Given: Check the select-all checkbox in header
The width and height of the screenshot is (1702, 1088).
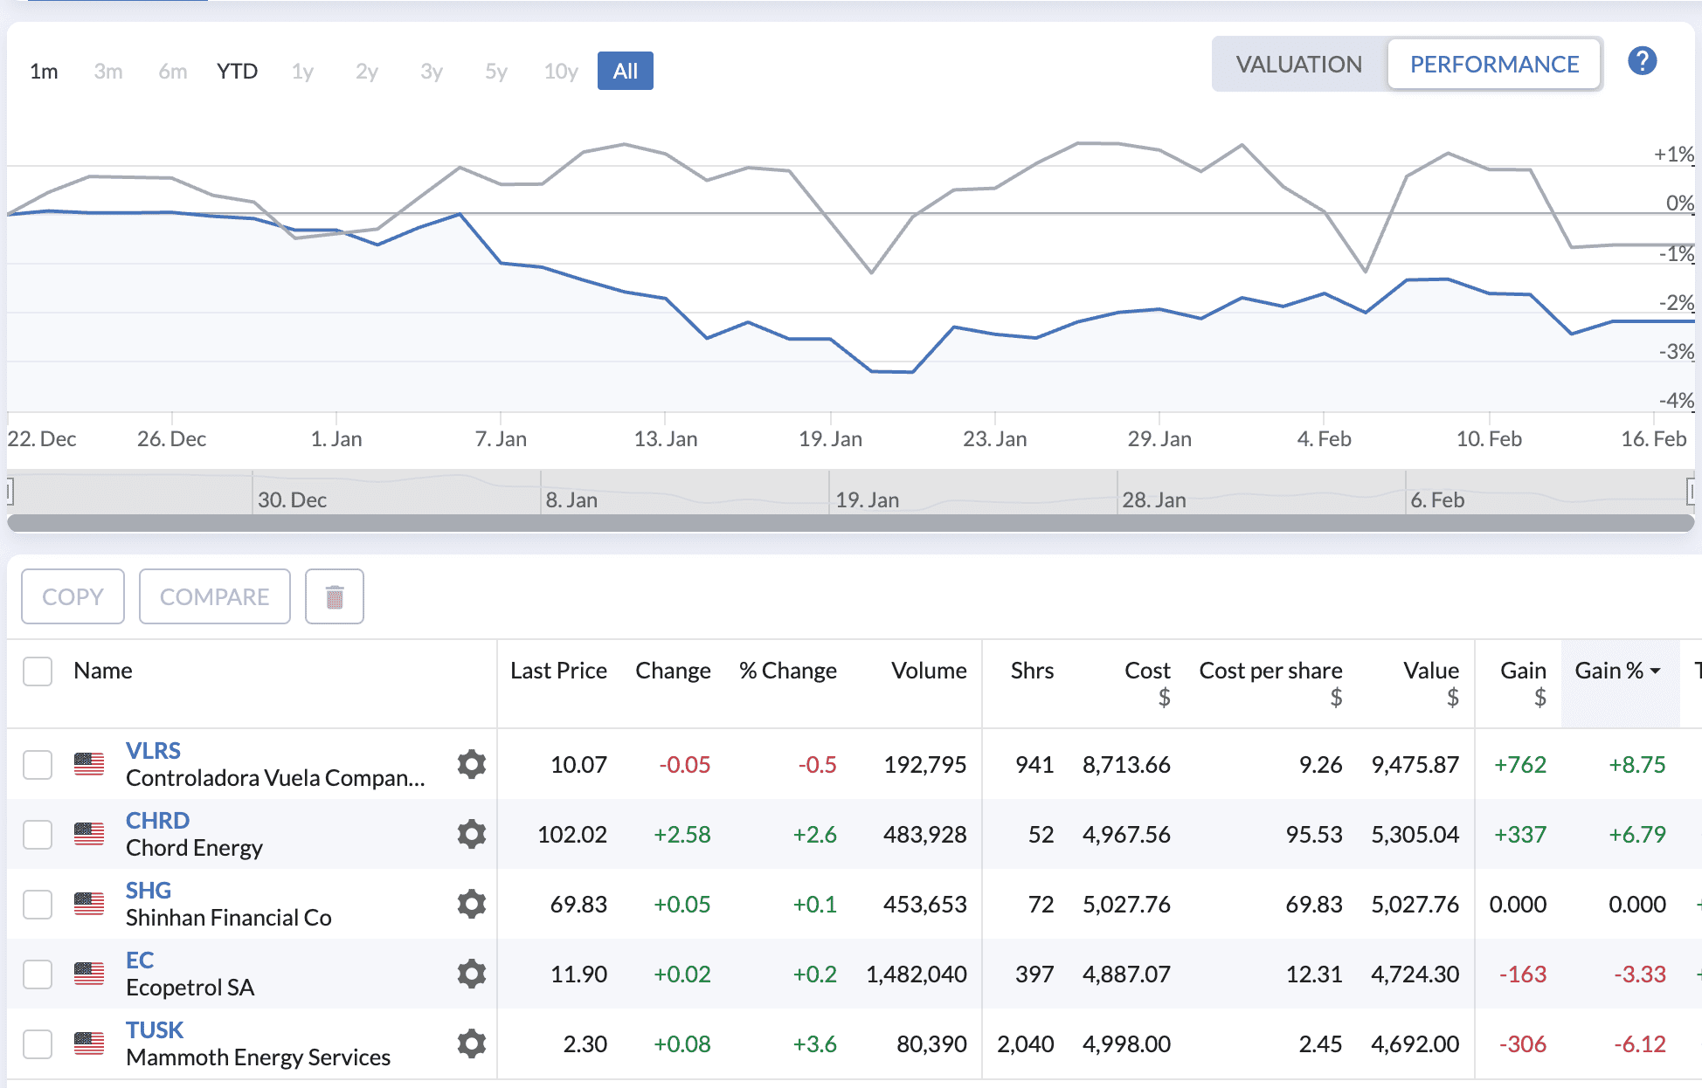Looking at the screenshot, I should (x=38, y=671).
